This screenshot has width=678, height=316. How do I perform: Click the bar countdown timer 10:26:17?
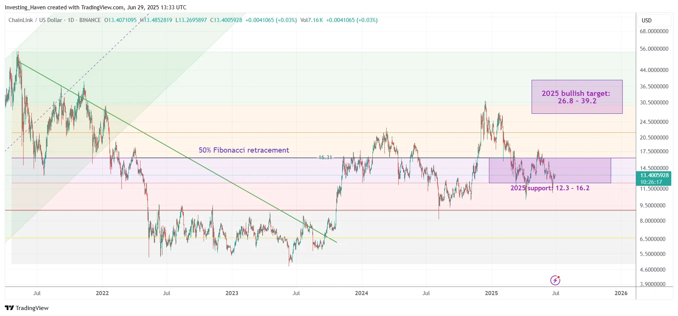coord(651,182)
